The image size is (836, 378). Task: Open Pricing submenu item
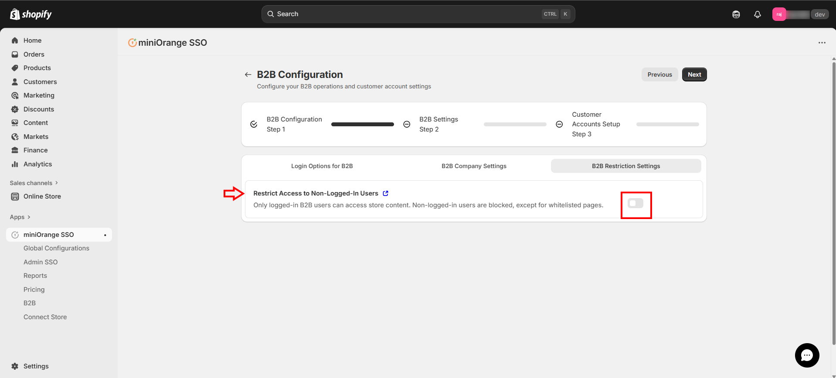tap(34, 290)
